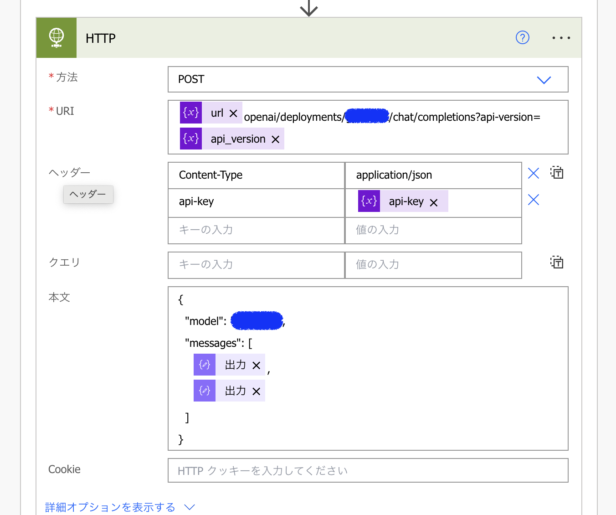Click the HTTP connector globe icon
This screenshot has height=515, width=616.
click(x=56, y=38)
